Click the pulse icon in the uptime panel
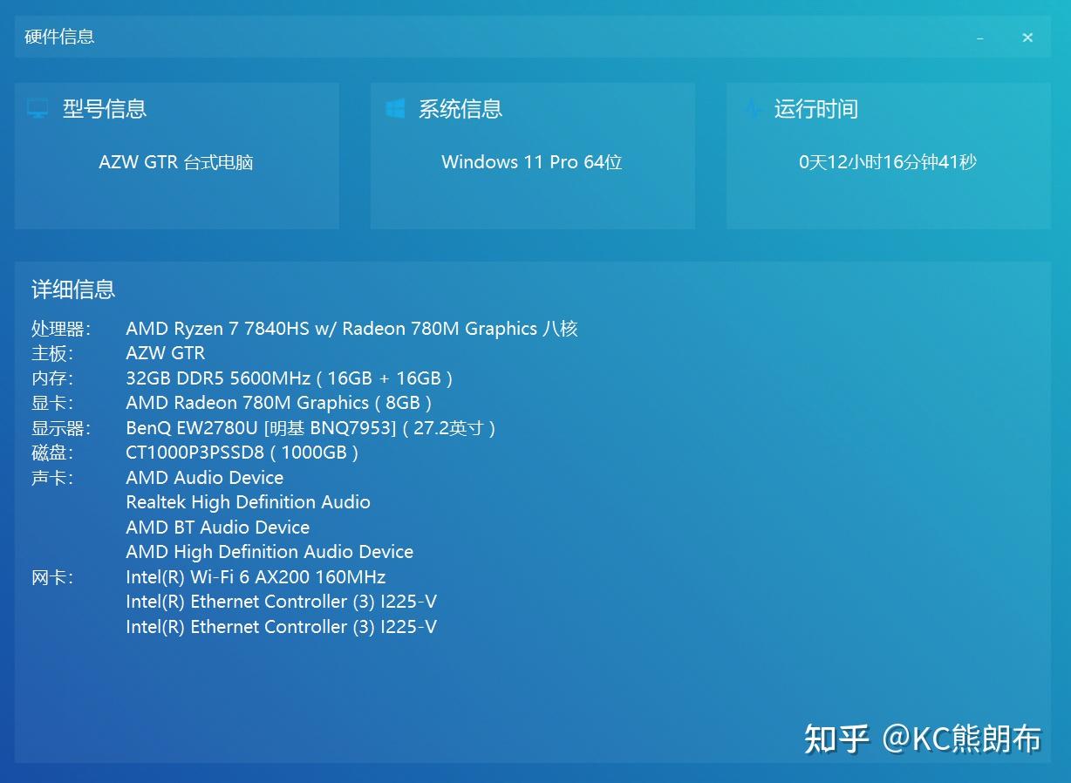The image size is (1071, 783). click(754, 107)
